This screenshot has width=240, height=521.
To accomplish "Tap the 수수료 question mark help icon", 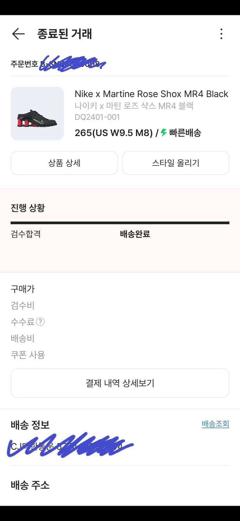I will 41,322.
